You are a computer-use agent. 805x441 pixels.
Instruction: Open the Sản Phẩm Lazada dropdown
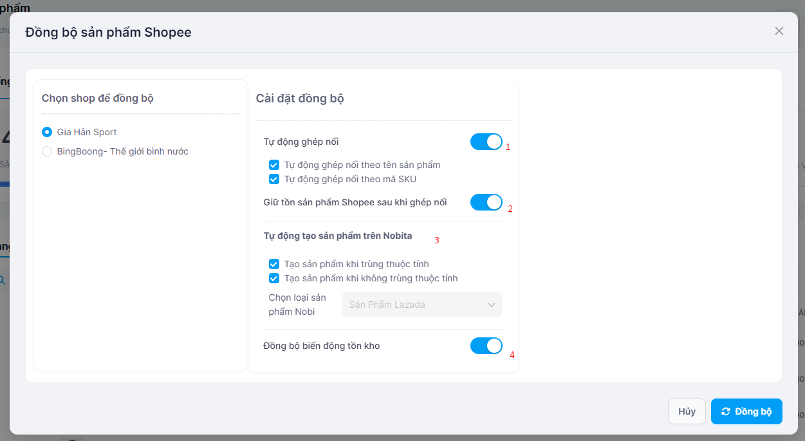[x=421, y=305]
